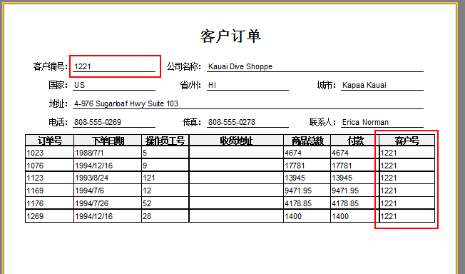Screen dimensions: 465x274
Task: Click operator number 5 in order 1023 row
Action: [145, 153]
